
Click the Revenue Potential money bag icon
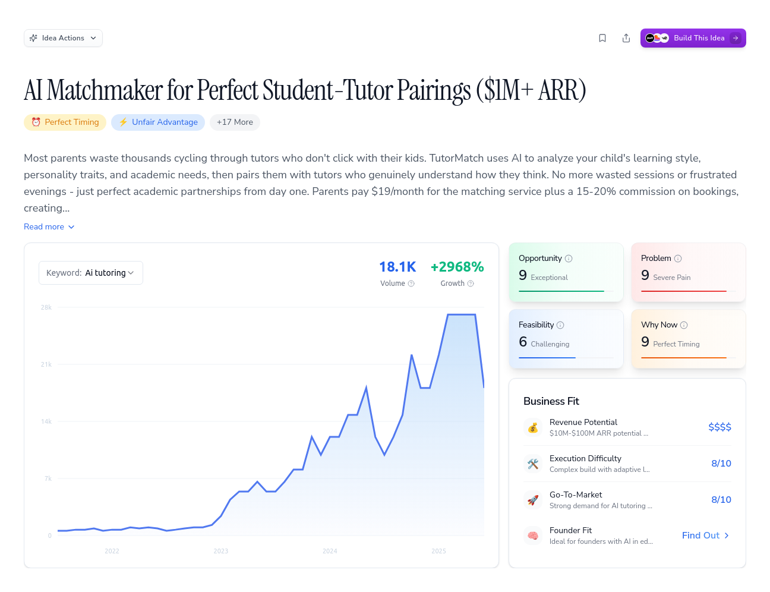click(533, 427)
